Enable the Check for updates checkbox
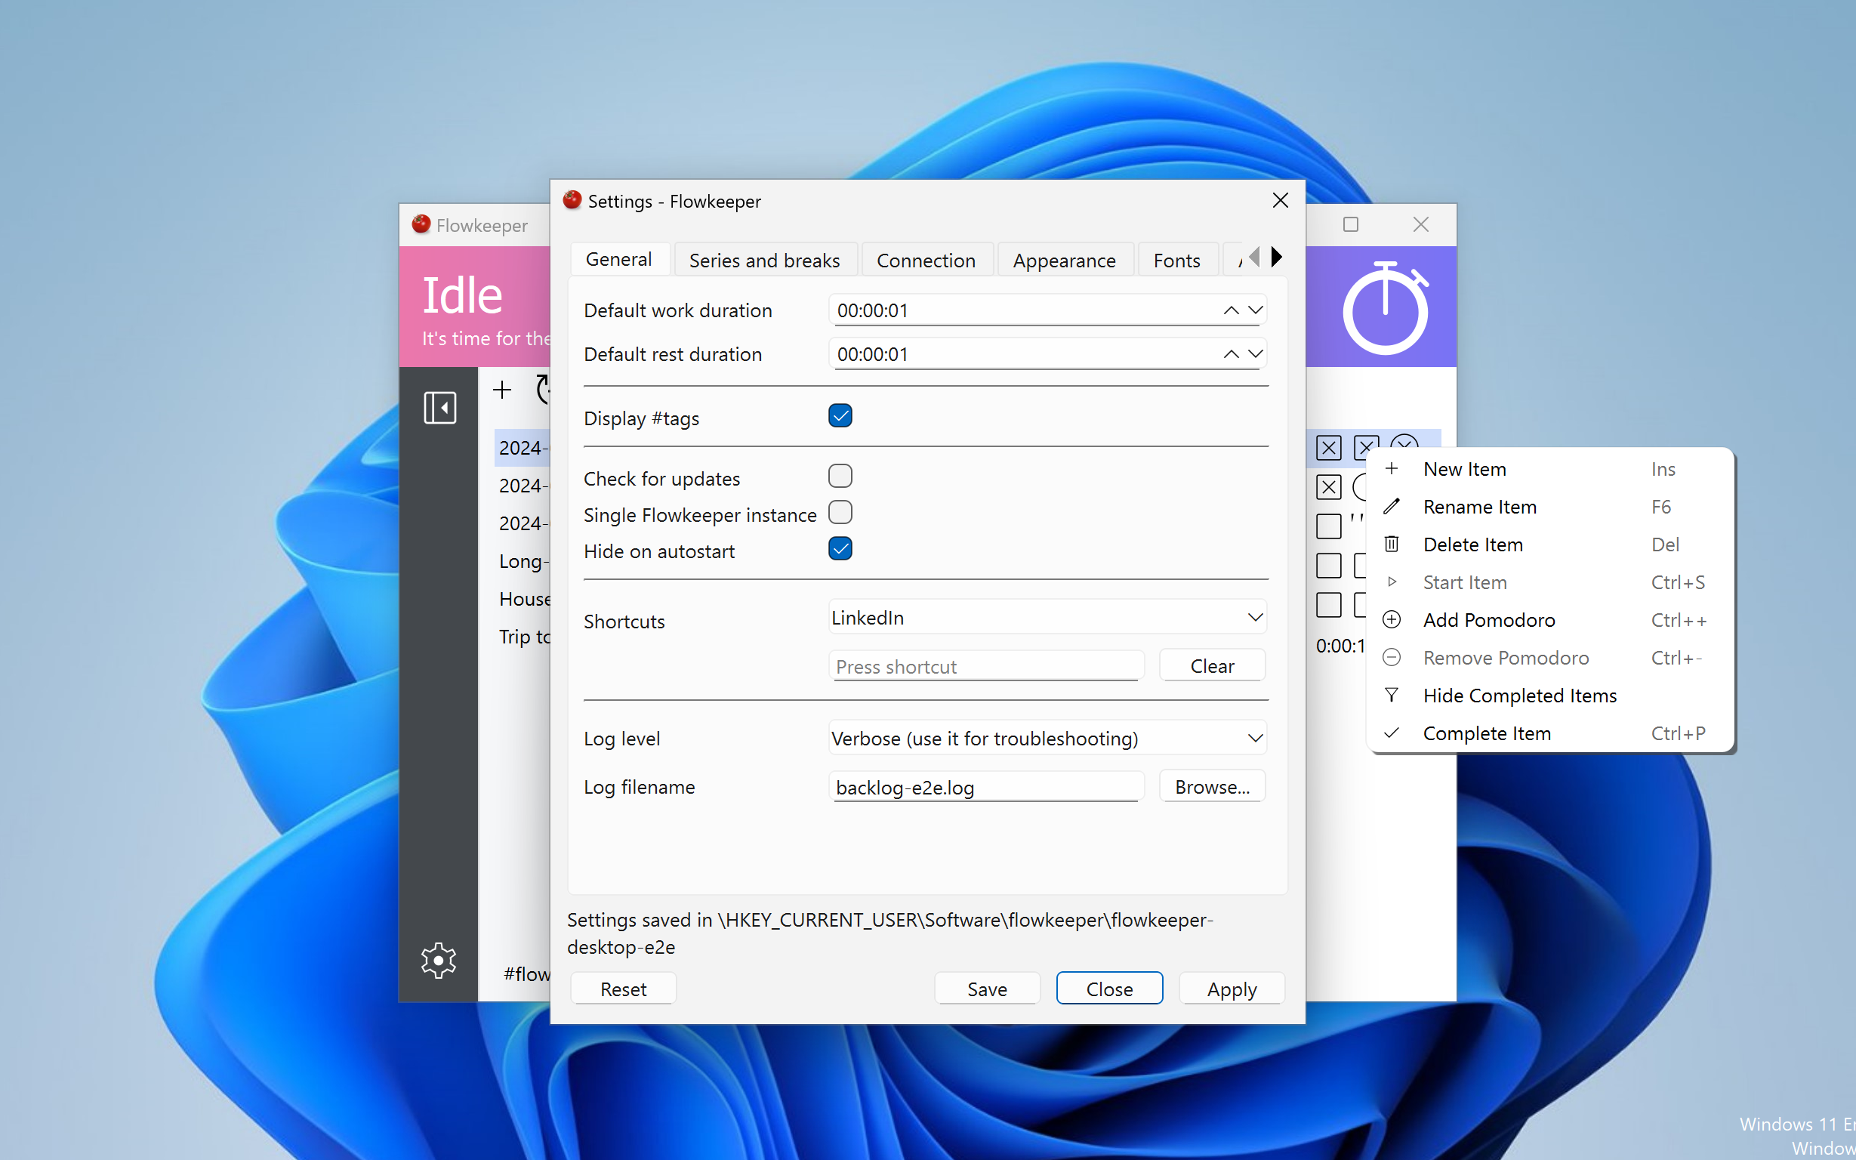The image size is (1856, 1160). point(840,477)
